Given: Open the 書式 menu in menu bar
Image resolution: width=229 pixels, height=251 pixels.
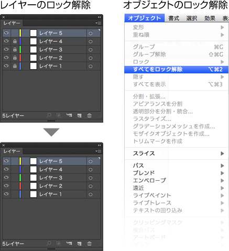Looking at the screenshot, I should click(173, 18).
